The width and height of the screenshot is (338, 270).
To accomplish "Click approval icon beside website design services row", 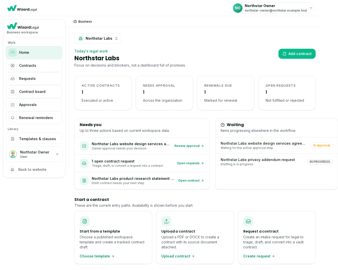I will (x=84, y=146).
